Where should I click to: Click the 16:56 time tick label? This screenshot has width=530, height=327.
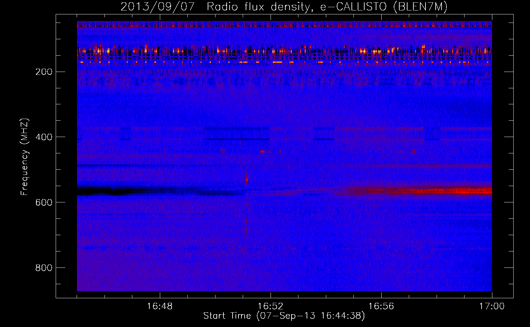[381, 306]
